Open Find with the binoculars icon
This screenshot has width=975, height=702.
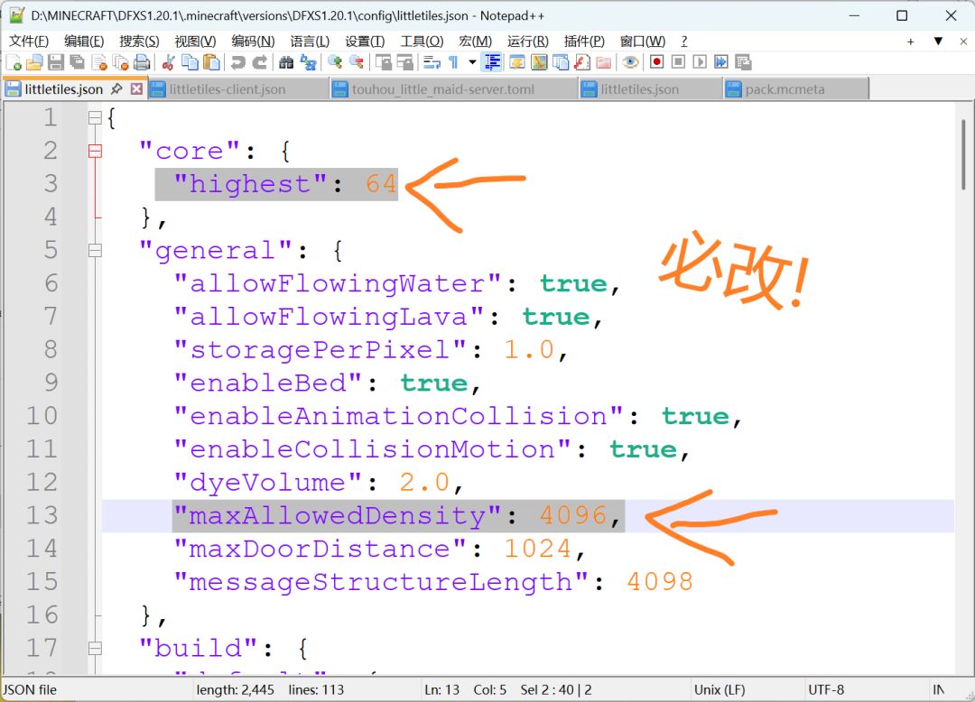(286, 62)
